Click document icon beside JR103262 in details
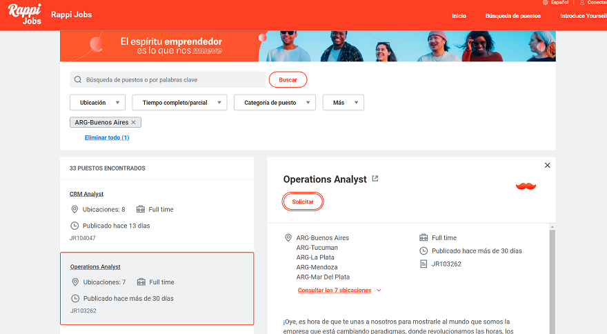This screenshot has height=334, width=607. pos(424,264)
